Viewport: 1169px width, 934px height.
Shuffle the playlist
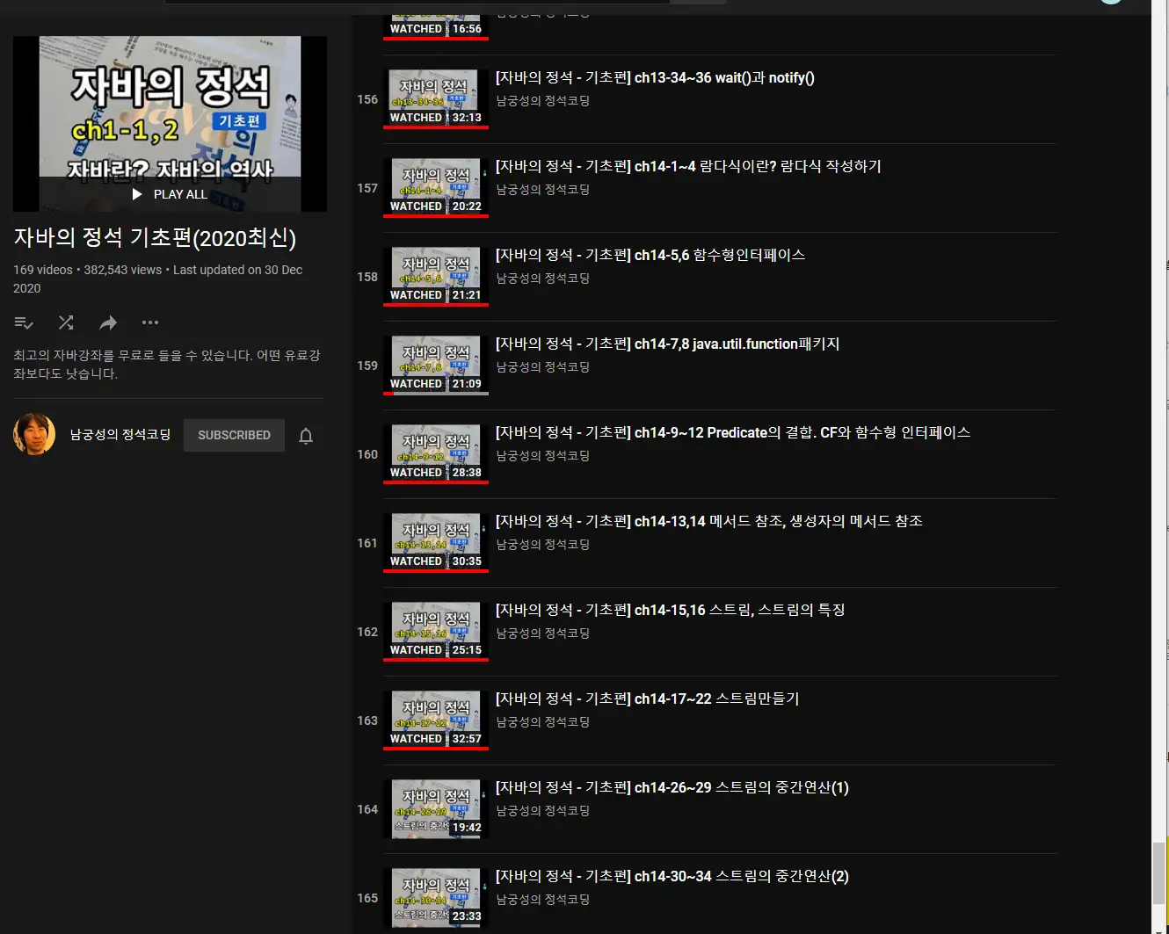[x=66, y=322]
